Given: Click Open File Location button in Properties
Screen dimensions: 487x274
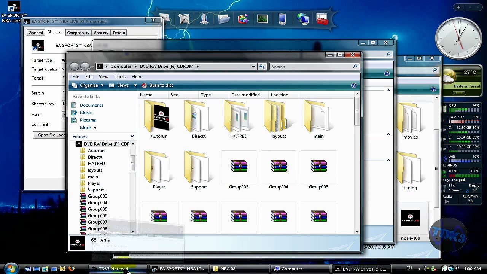Looking at the screenshot, I should pos(49,135).
